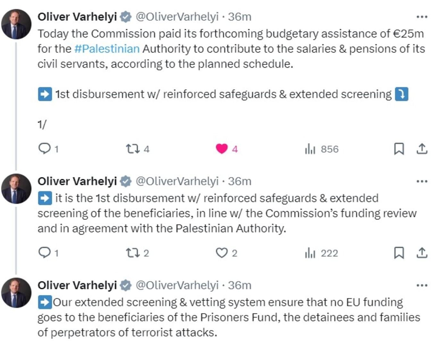The height and width of the screenshot is (346, 441).
Task: Reply to the first €25m budgetary assistance tweet
Action: [x=44, y=149]
